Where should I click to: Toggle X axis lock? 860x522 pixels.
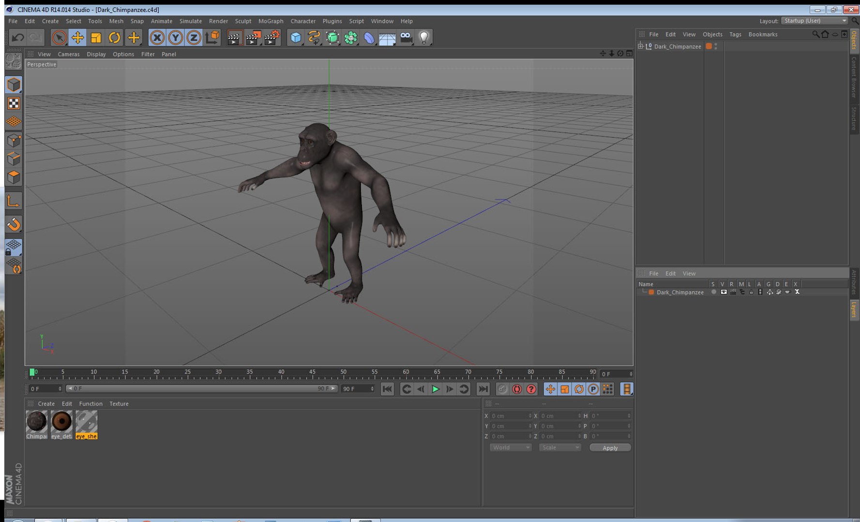[157, 38]
